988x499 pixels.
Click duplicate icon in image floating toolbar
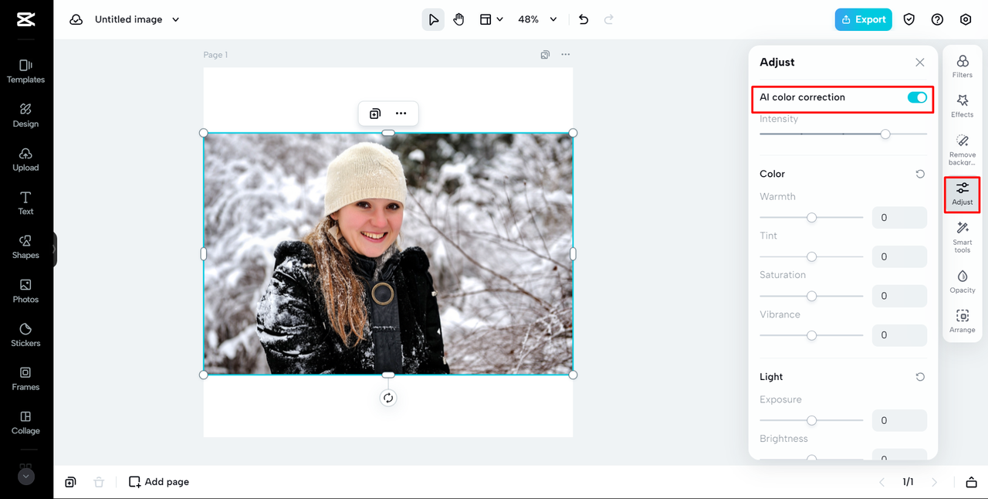[x=375, y=114]
